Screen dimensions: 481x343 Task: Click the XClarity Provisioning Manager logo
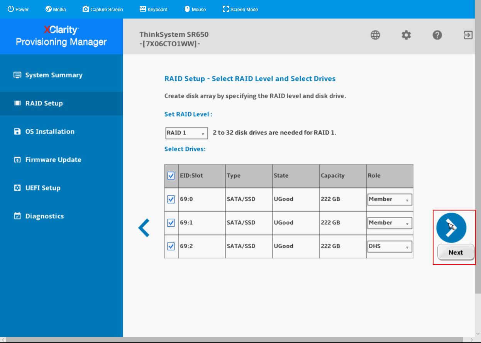pos(61,36)
